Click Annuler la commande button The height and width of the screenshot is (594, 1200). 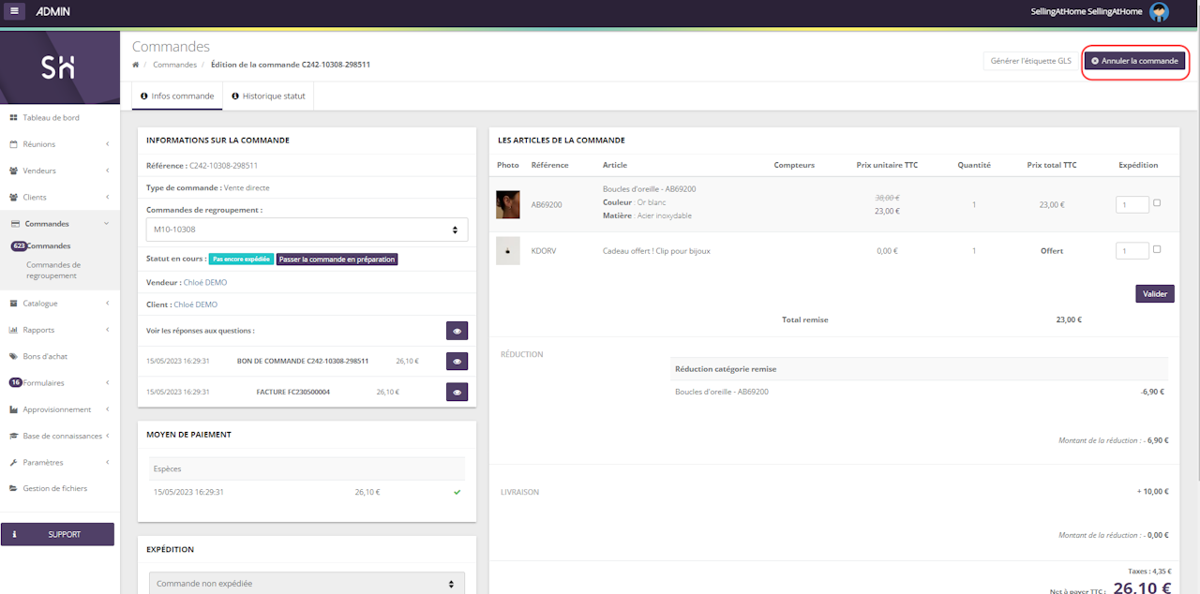tap(1134, 61)
